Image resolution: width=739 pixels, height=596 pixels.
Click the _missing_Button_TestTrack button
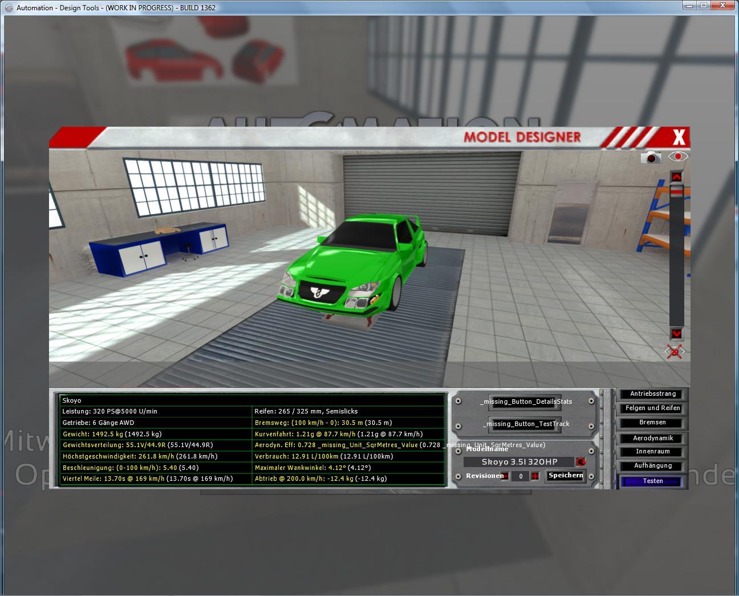pos(525,424)
